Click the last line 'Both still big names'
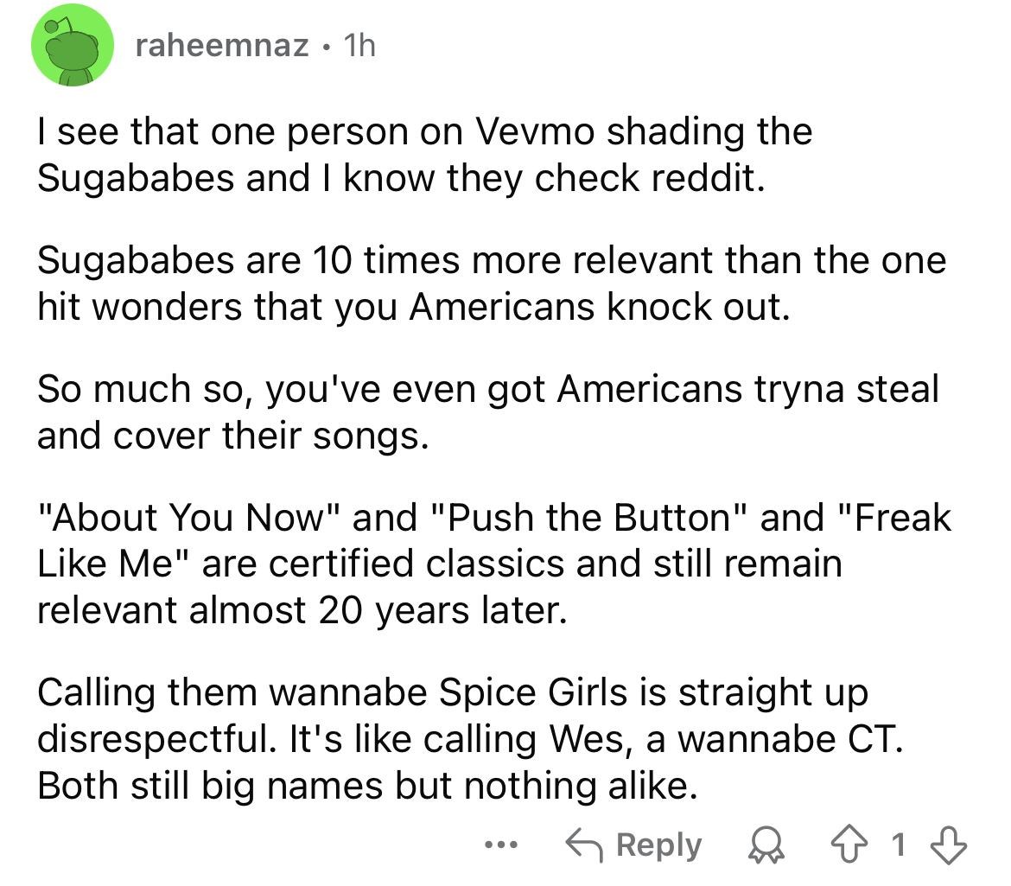 (x=367, y=787)
